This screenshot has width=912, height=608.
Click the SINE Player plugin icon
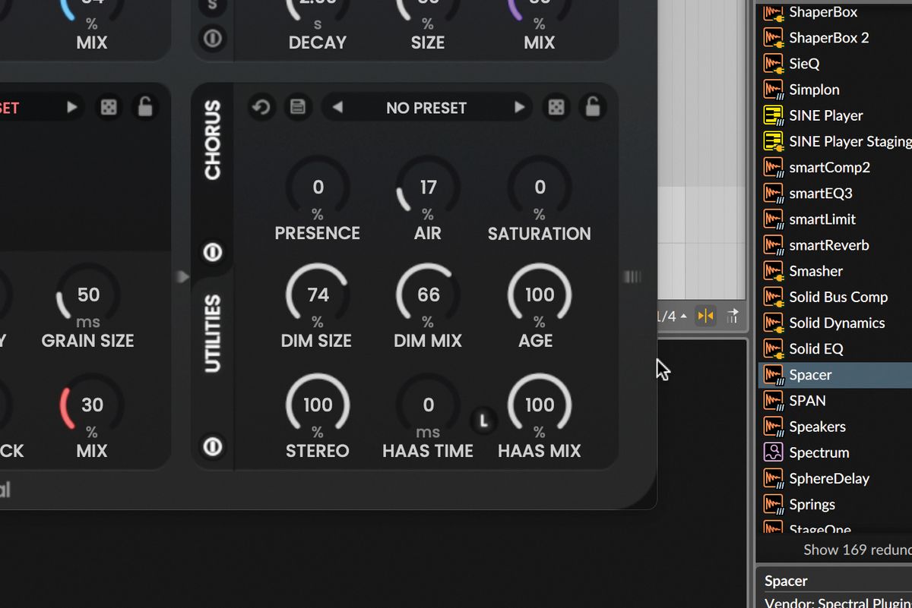(x=776, y=115)
